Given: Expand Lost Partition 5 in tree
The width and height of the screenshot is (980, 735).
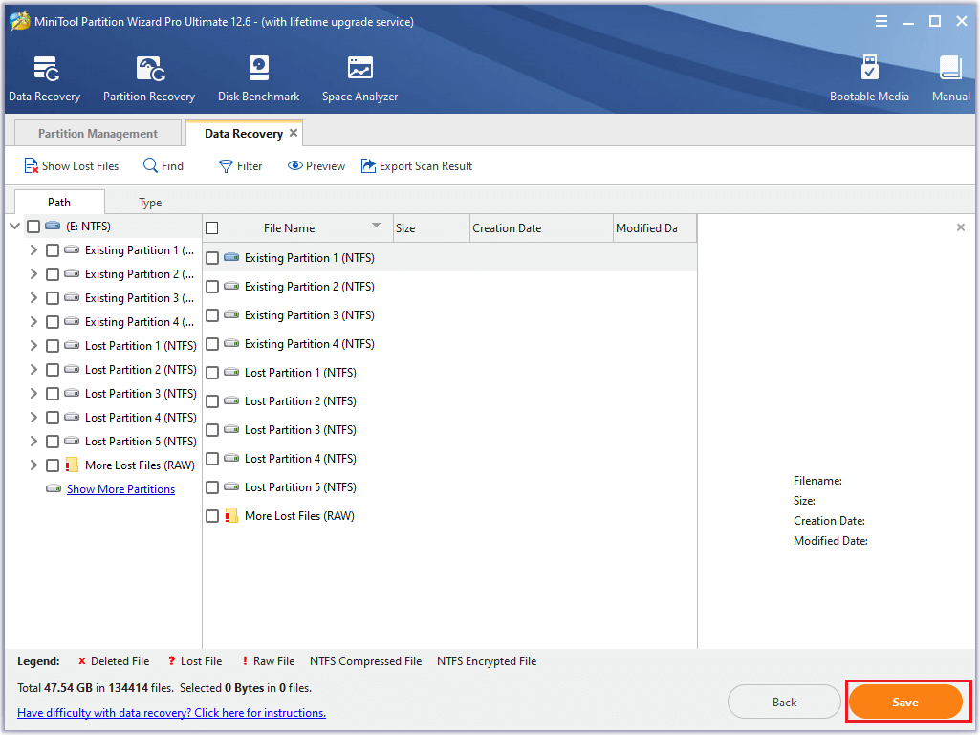Looking at the screenshot, I should [x=33, y=442].
